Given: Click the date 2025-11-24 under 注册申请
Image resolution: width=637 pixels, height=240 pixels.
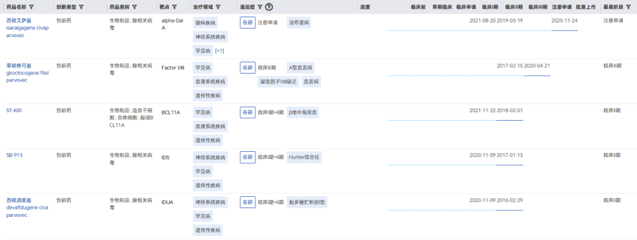Looking at the screenshot, I should [x=564, y=21].
